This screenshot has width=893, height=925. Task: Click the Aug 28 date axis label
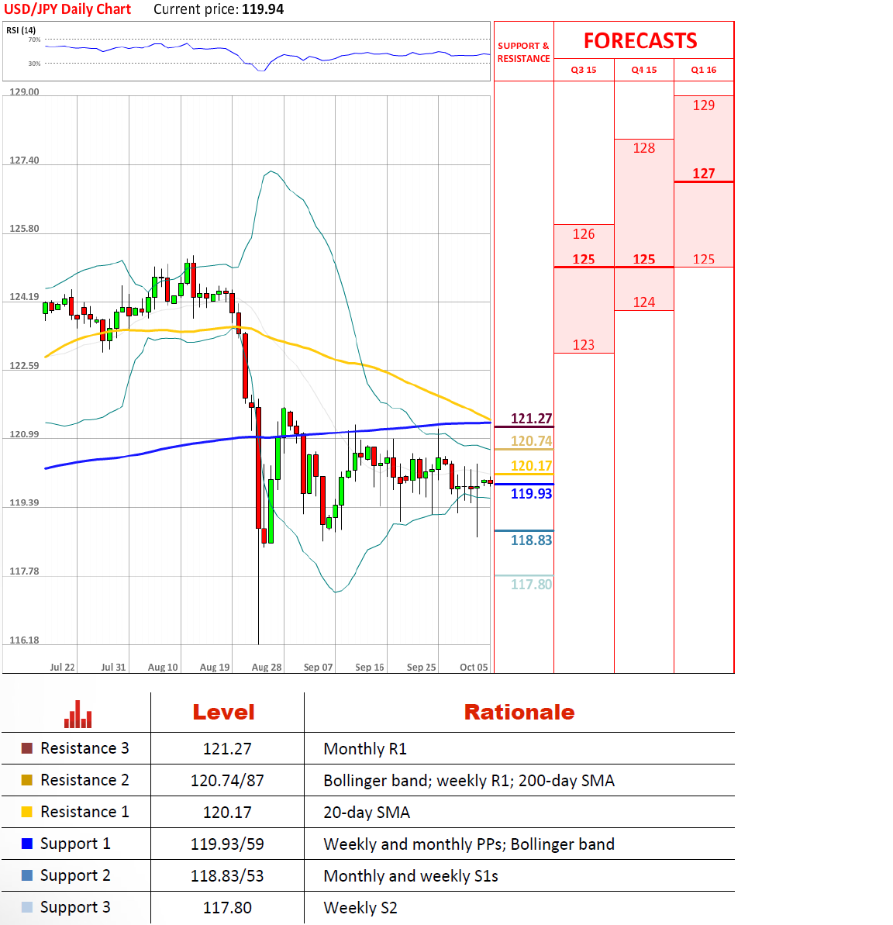click(267, 668)
